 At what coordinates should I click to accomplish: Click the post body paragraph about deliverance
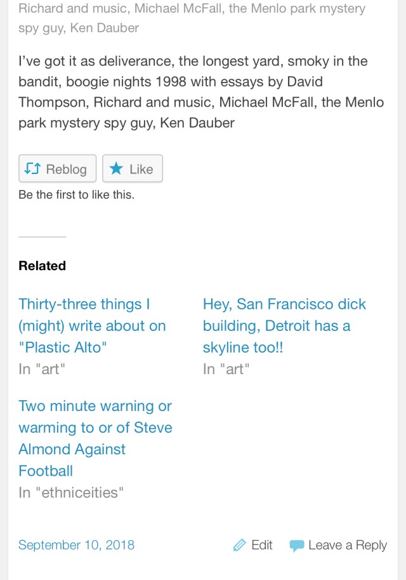click(x=200, y=92)
